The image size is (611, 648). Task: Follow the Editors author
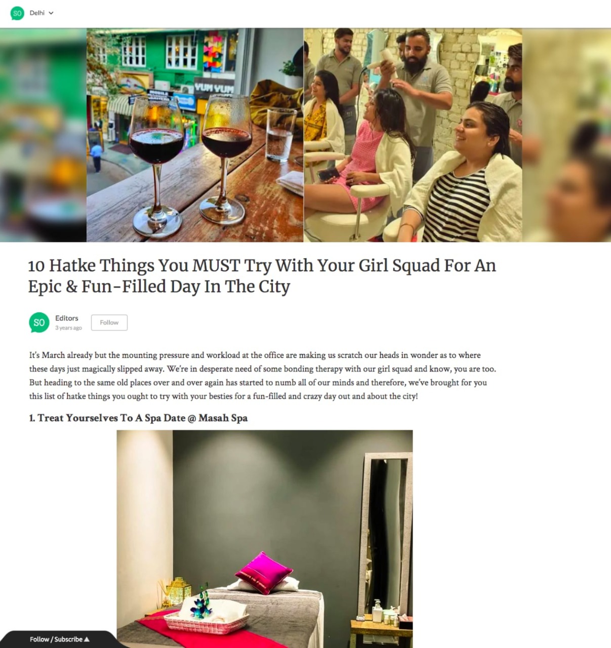tap(109, 322)
